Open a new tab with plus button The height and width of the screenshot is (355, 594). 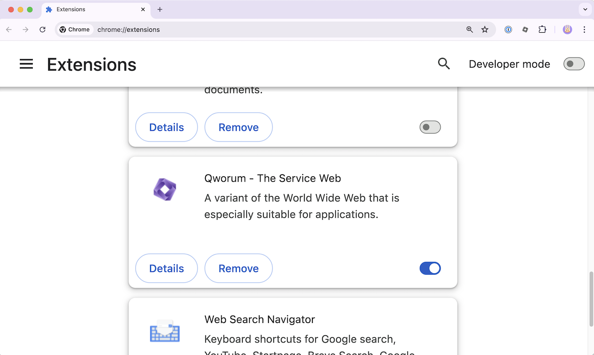(x=160, y=9)
